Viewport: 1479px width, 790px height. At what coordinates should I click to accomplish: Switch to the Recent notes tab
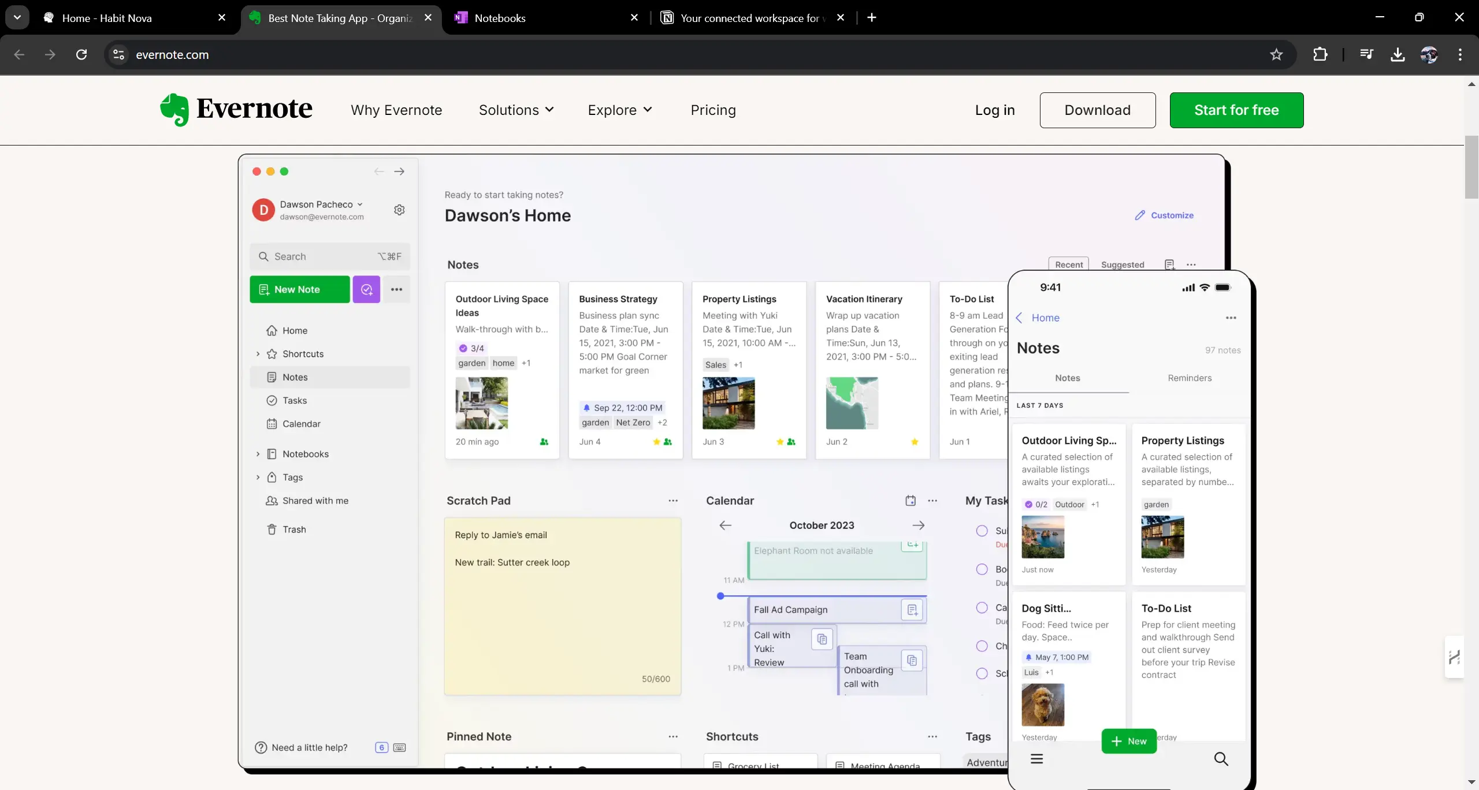[1069, 264]
